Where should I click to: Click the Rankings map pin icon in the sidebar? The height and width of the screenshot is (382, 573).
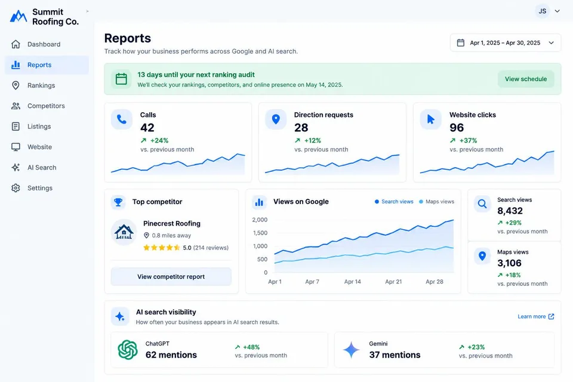click(x=16, y=85)
